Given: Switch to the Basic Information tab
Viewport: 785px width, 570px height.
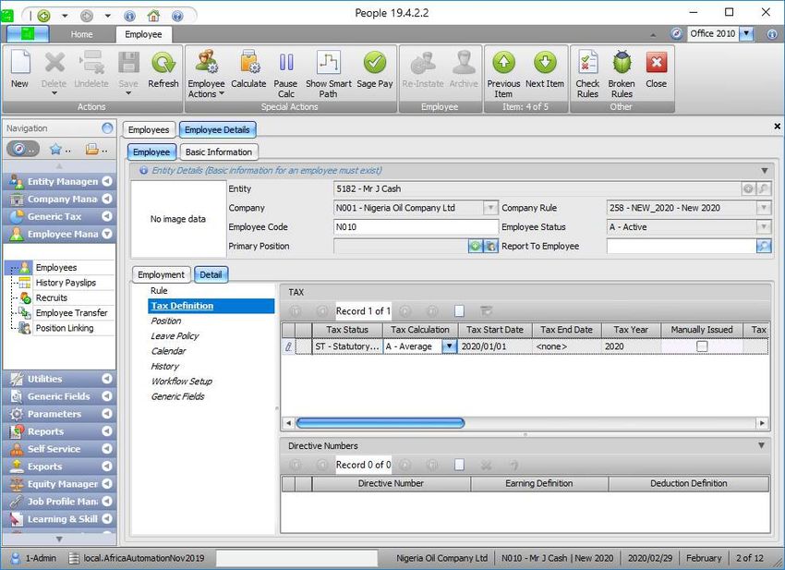Looking at the screenshot, I should (219, 152).
